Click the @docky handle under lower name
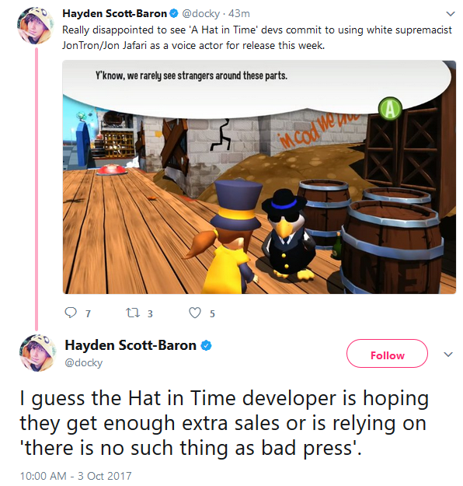Viewport: 463px width, 486px height. click(83, 362)
